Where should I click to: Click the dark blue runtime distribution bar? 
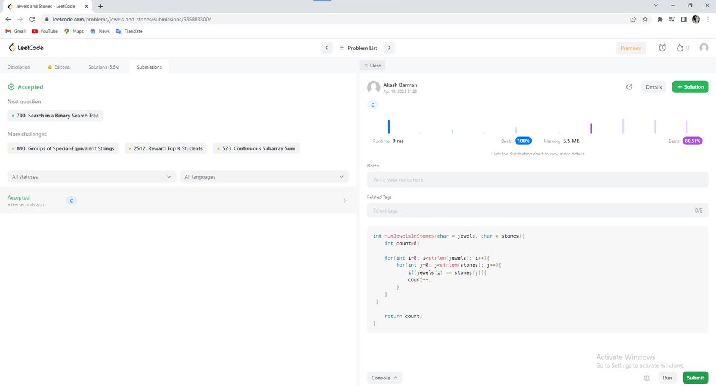388,127
